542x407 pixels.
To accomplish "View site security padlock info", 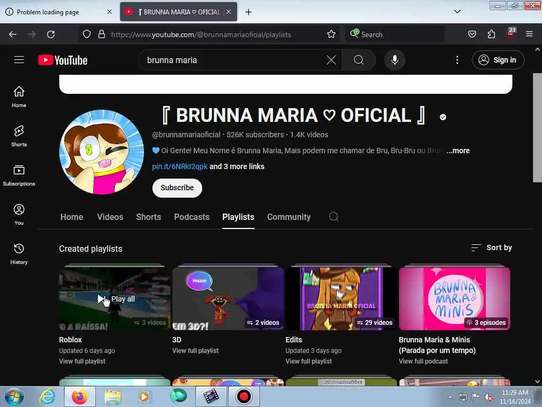I will click(x=102, y=34).
